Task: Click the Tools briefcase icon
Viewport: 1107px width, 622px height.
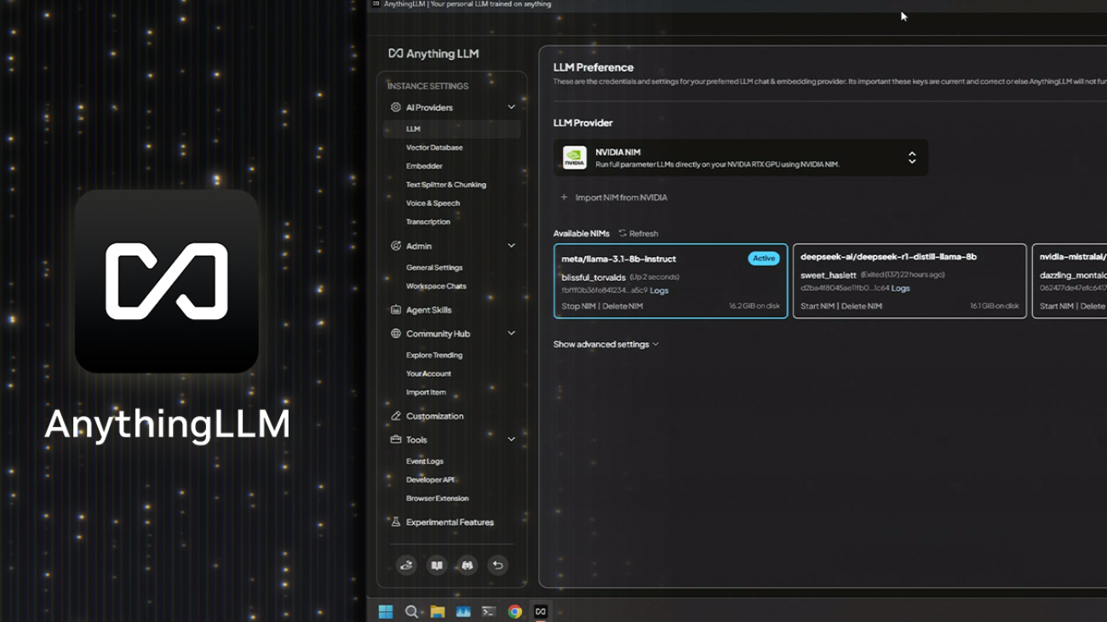Action: pos(395,440)
